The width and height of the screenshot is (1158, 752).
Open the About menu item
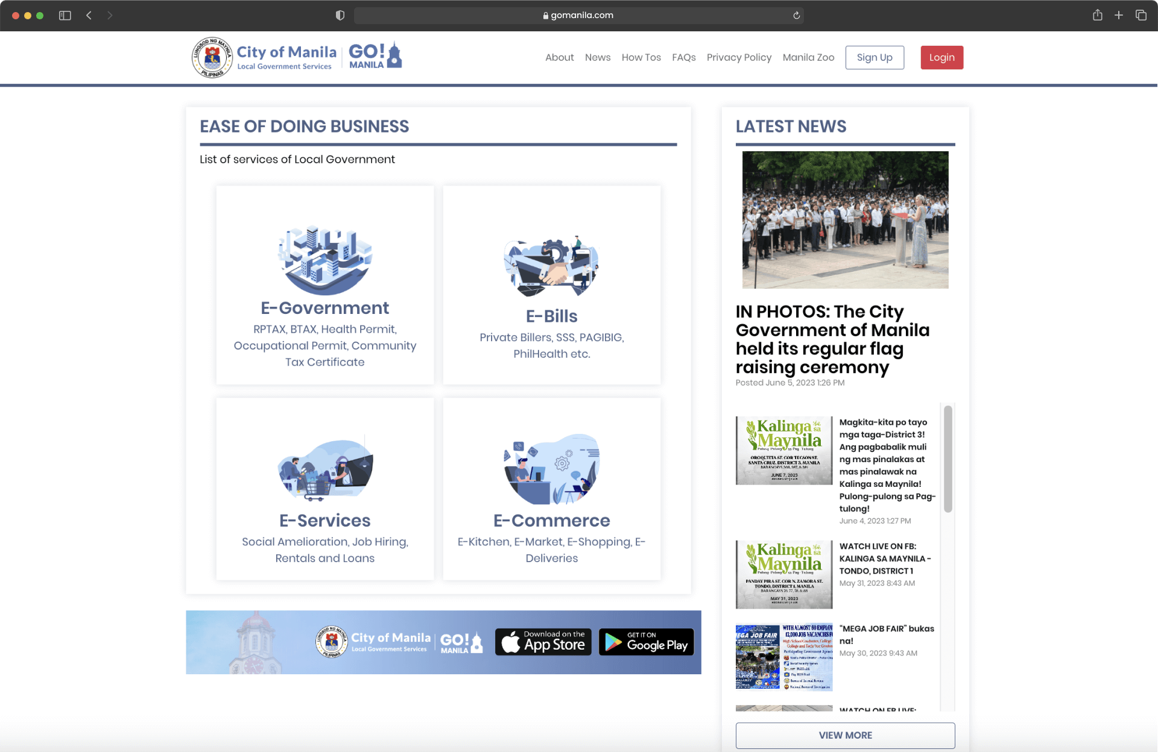click(x=560, y=57)
